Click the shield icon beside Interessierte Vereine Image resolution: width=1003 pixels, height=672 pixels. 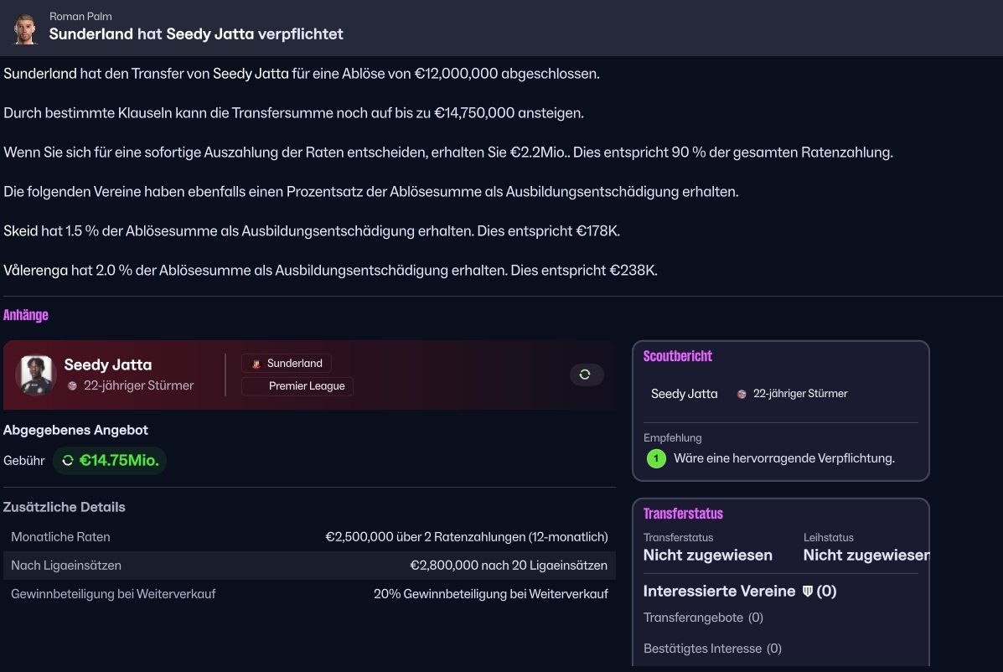[808, 592]
